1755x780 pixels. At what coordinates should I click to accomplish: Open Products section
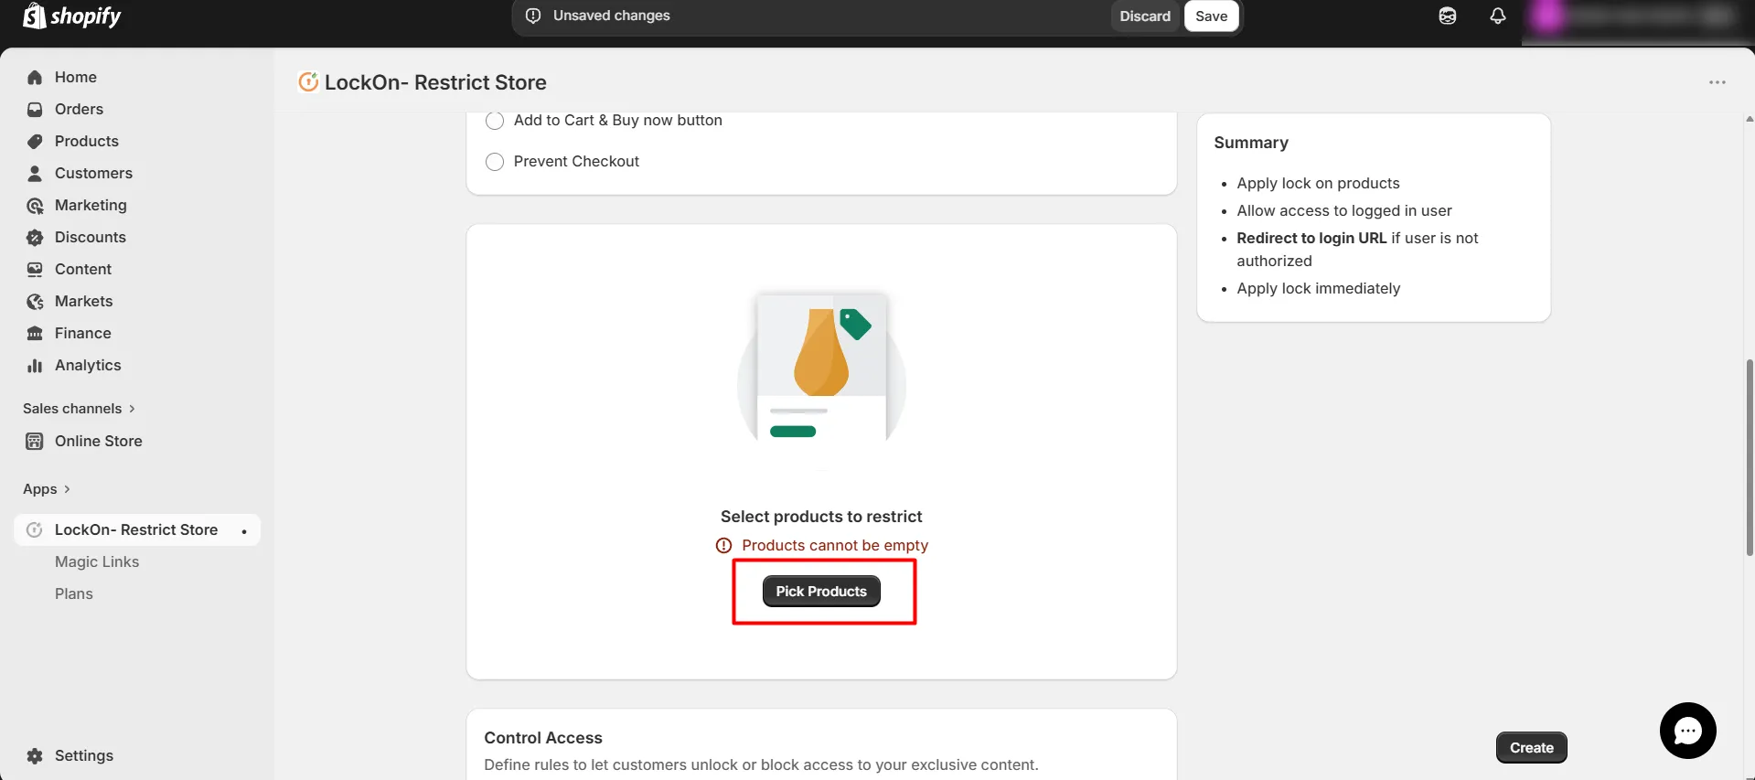(86, 142)
